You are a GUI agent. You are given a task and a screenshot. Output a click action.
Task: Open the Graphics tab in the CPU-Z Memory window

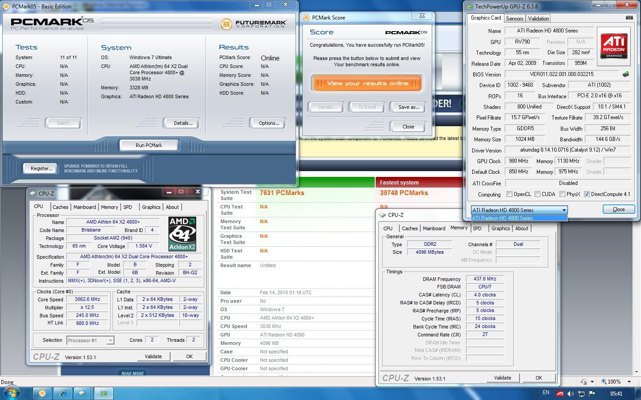tap(500, 228)
